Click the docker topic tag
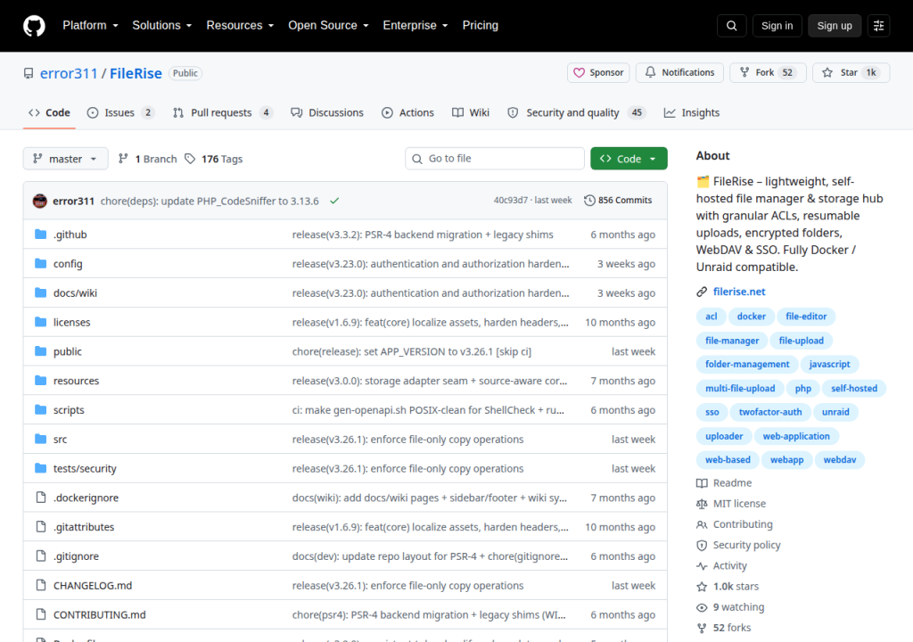The image size is (913, 642). [751, 317]
